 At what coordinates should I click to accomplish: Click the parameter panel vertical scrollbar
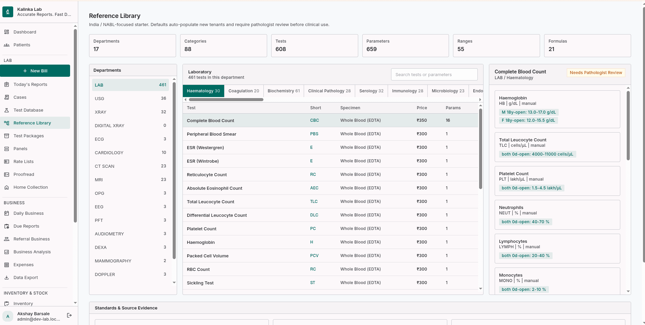point(628,125)
